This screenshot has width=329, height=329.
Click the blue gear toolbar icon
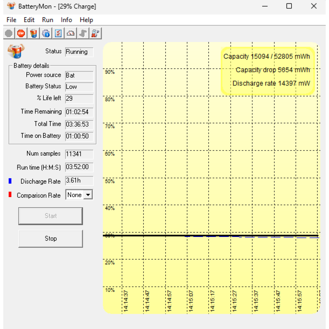coord(46,33)
